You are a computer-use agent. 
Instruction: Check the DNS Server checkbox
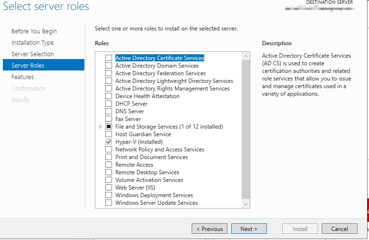point(109,111)
